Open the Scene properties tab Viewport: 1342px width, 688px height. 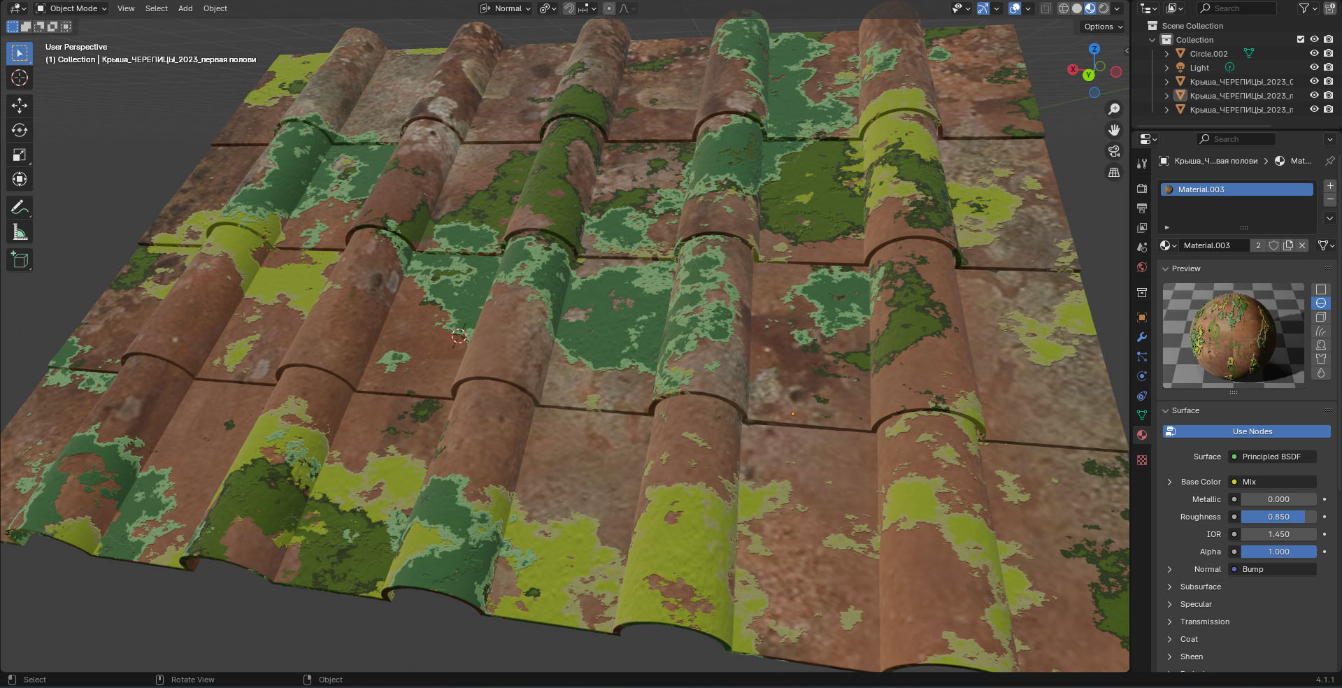pyautogui.click(x=1142, y=248)
